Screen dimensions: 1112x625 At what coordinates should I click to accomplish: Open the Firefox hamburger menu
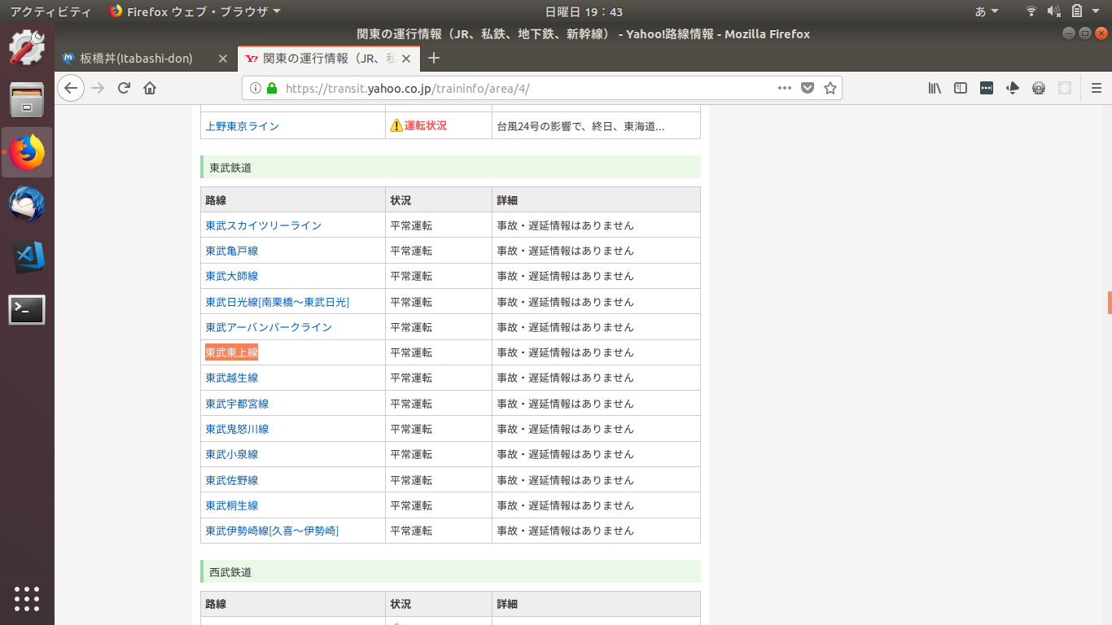pyautogui.click(x=1096, y=88)
